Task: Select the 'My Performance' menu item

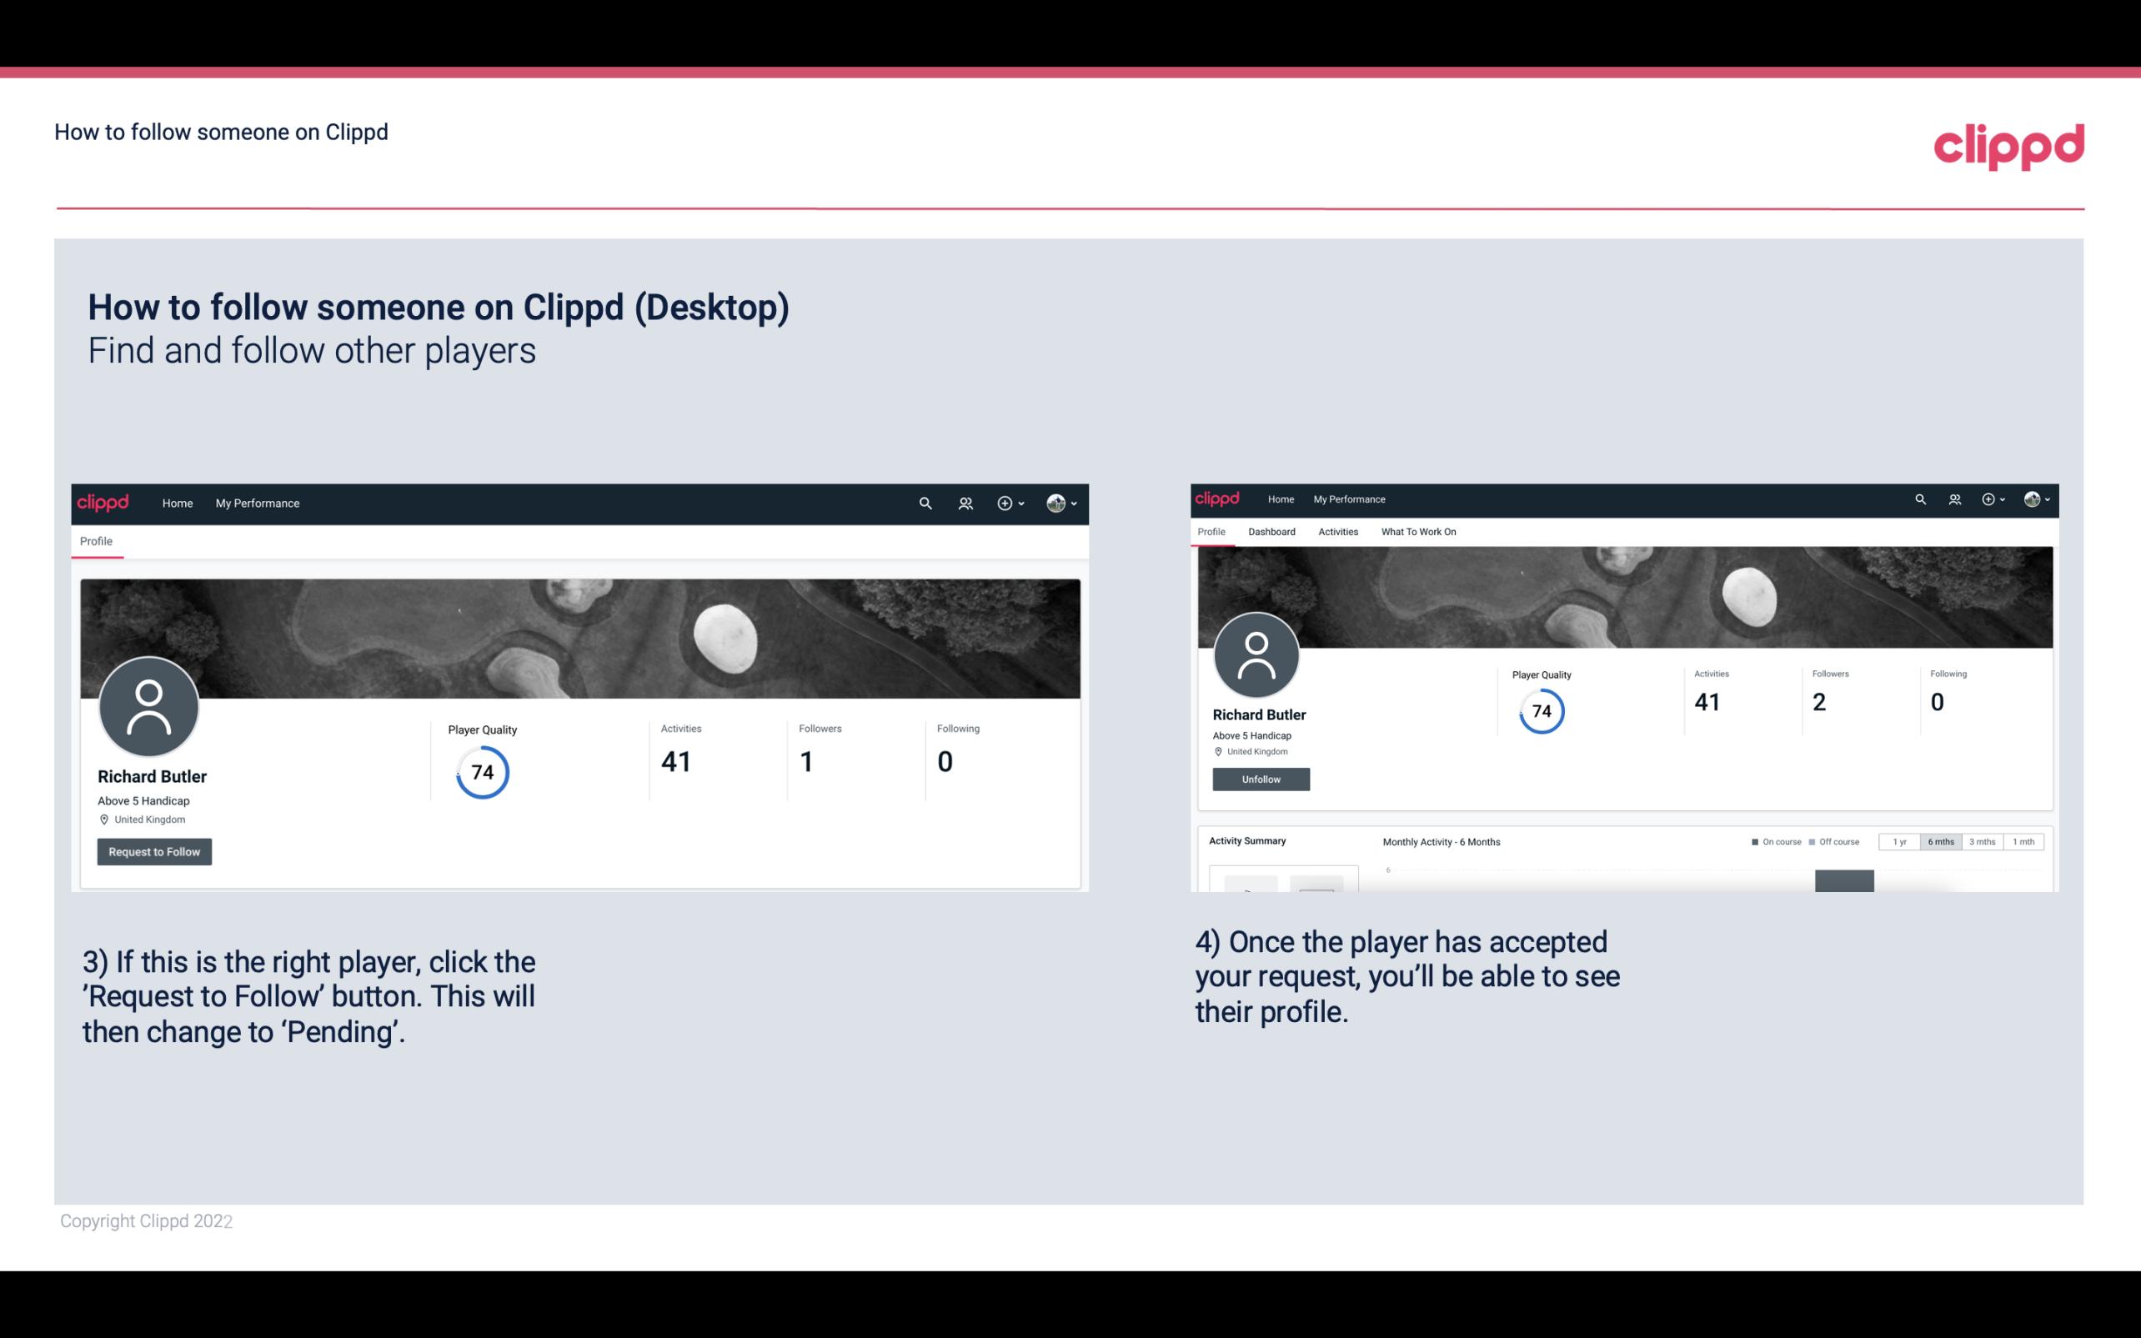Action: coord(256,503)
